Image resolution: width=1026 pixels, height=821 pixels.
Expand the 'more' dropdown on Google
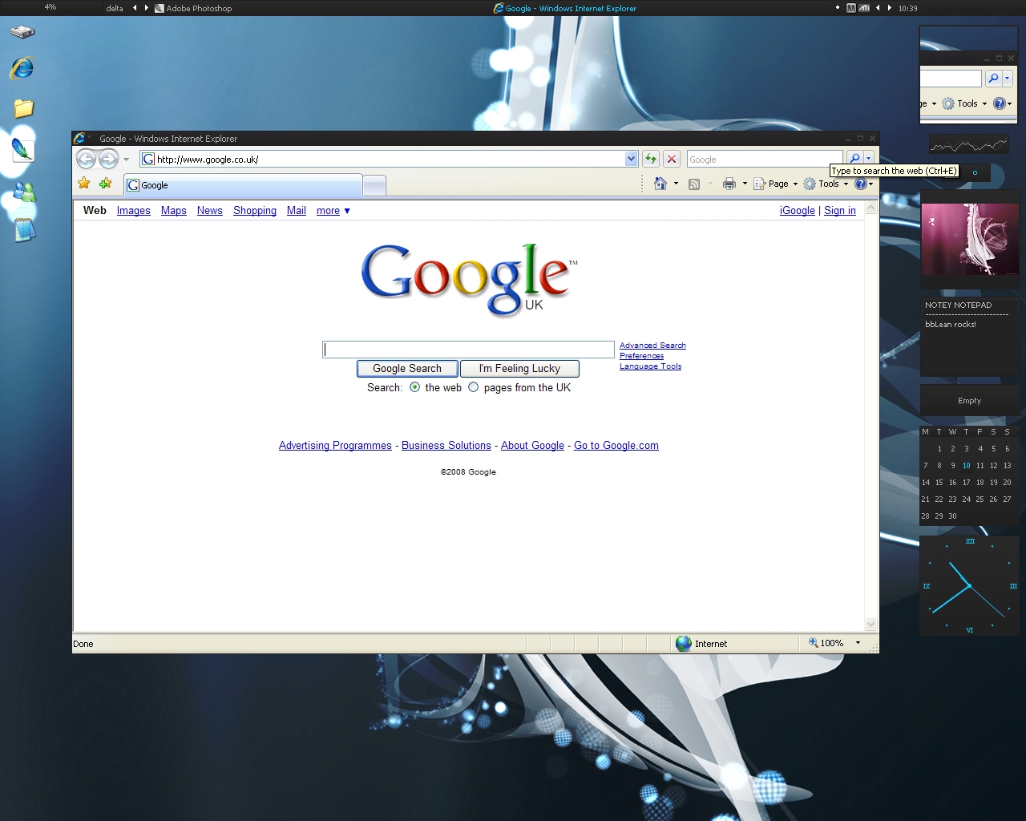[333, 211]
